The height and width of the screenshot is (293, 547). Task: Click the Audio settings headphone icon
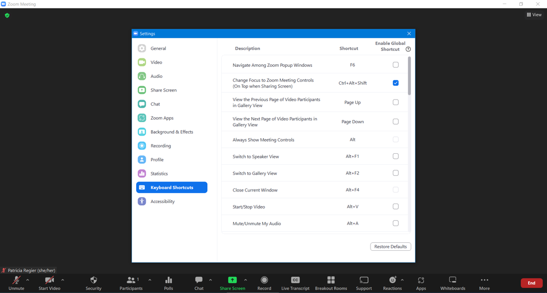tap(142, 76)
